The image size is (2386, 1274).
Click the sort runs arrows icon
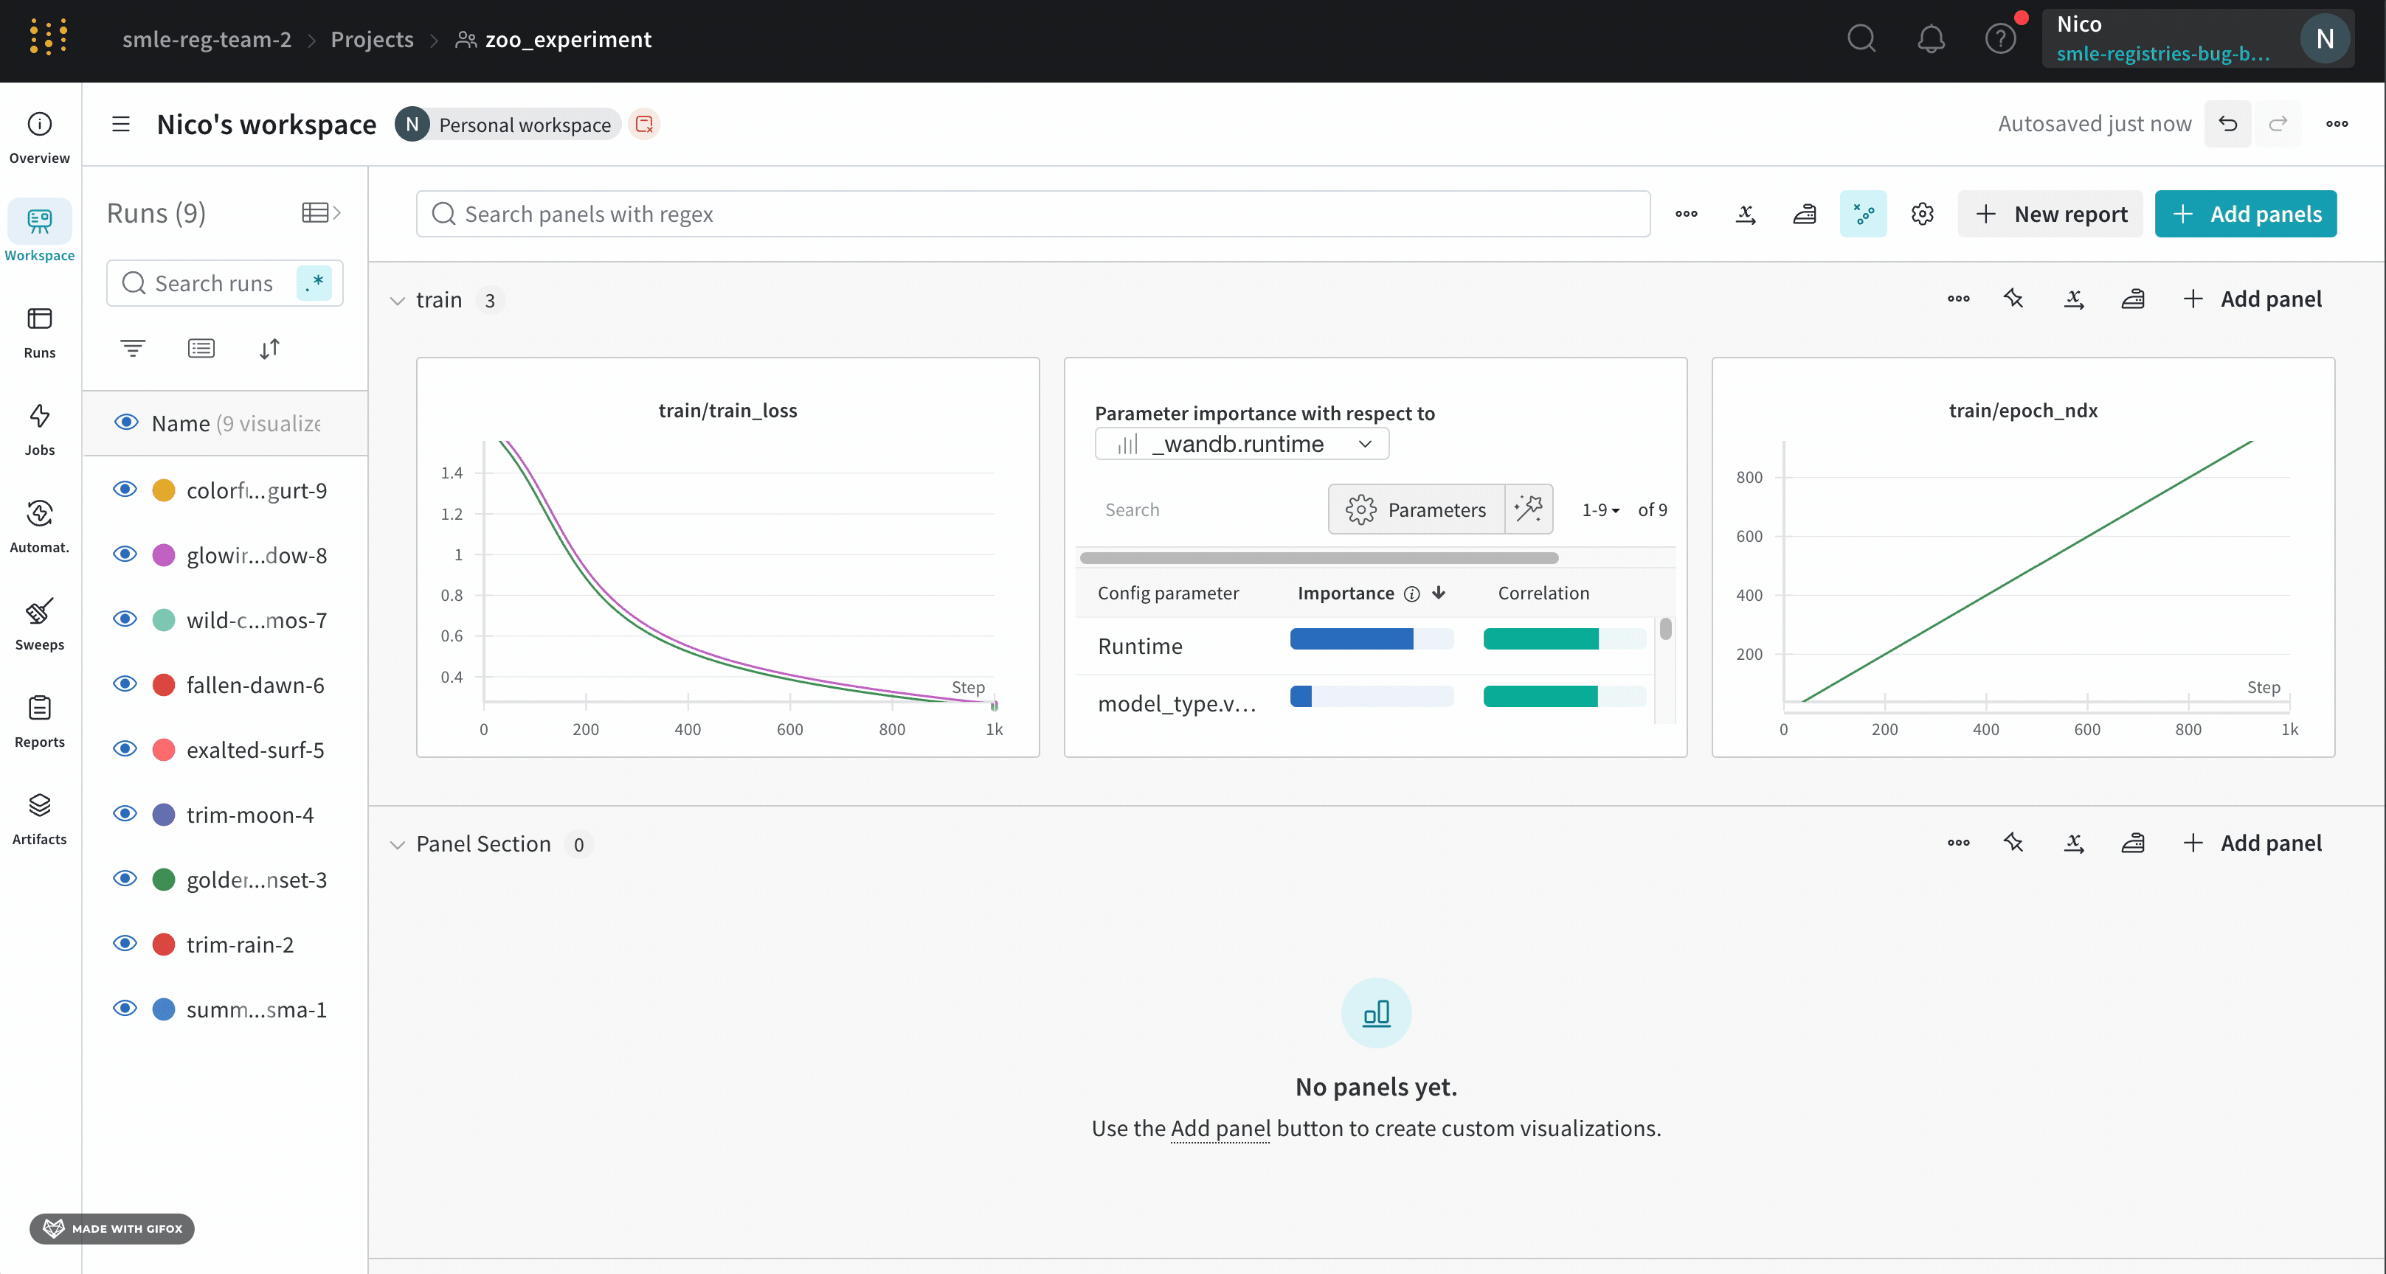269,348
